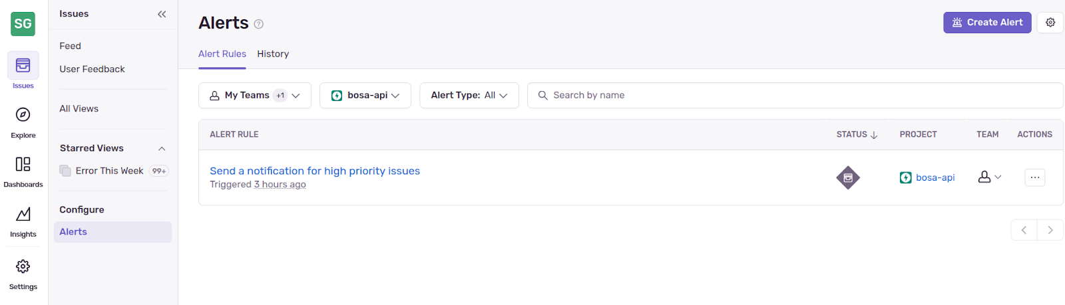Image resolution: width=1065 pixels, height=305 pixels.
Task: Click the Search by name field
Action: (799, 96)
